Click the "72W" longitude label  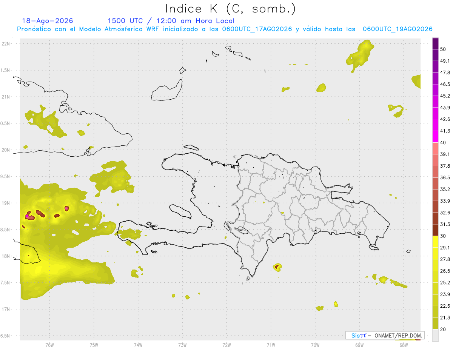click(x=227, y=345)
